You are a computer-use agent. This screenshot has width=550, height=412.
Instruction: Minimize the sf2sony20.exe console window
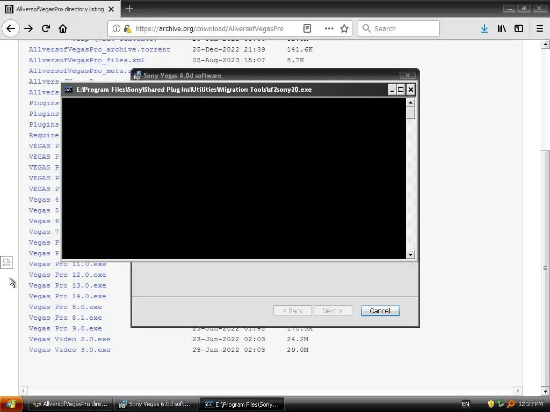point(392,90)
